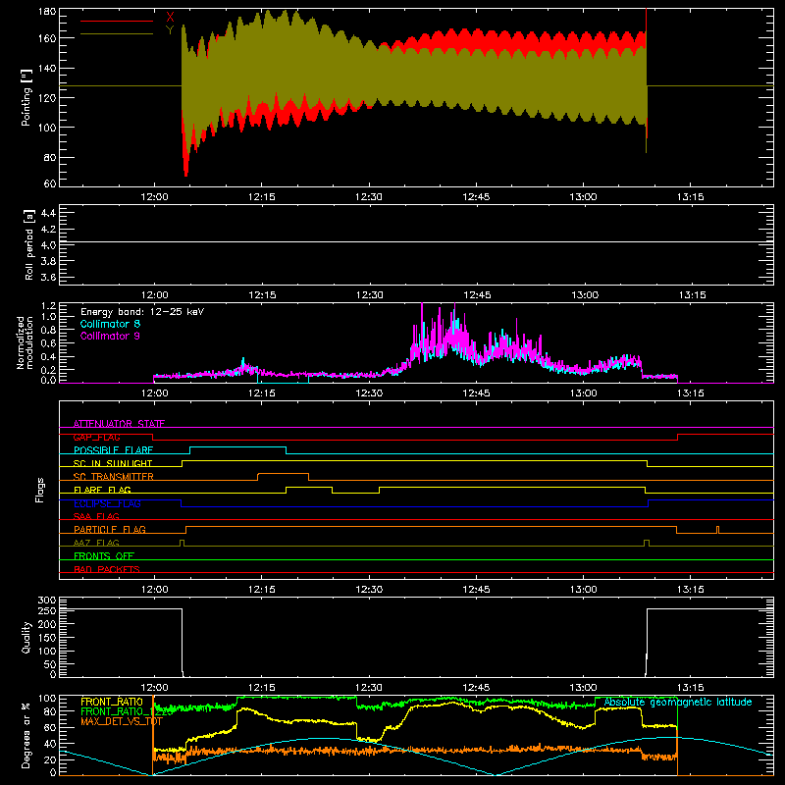Click the 250 tick on Quality axis
785x785 pixels.
click(47, 610)
